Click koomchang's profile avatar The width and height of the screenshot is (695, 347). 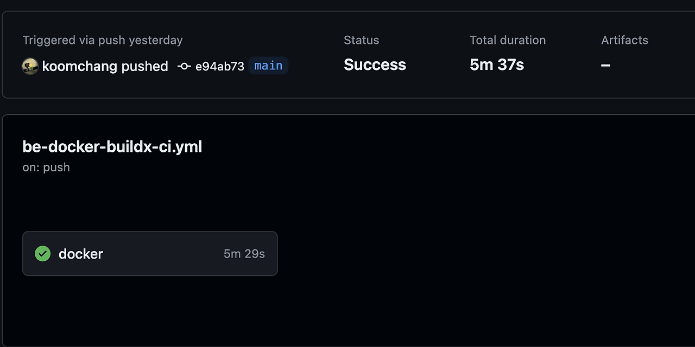[x=30, y=66]
